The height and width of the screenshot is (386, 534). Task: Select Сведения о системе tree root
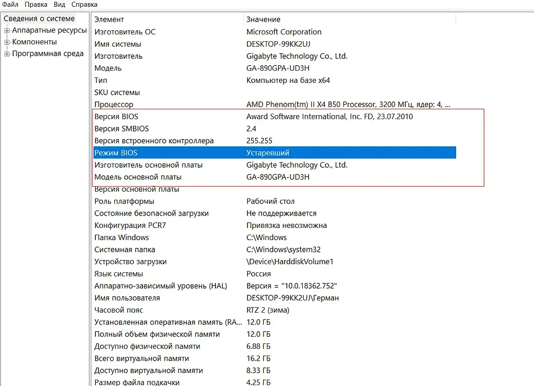pyautogui.click(x=39, y=19)
